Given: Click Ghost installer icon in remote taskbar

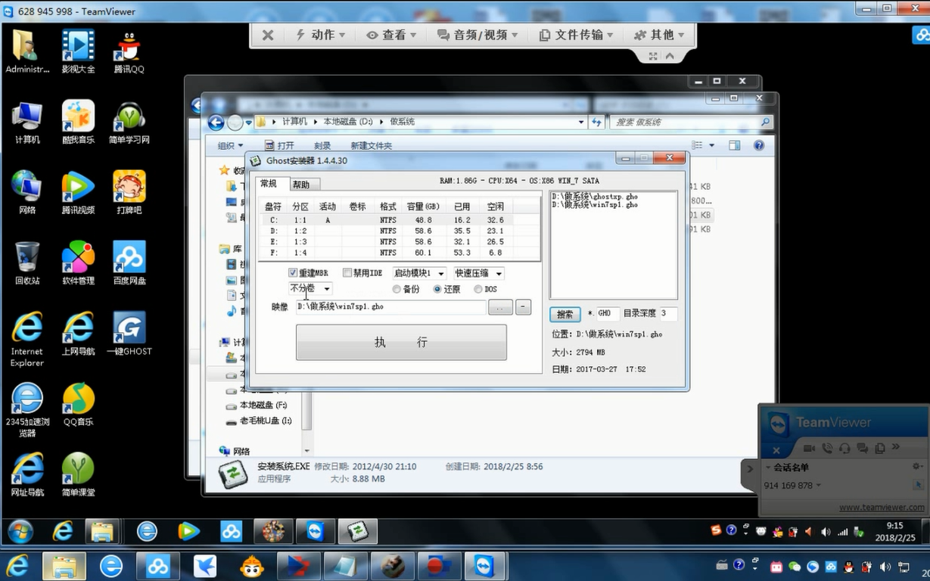Looking at the screenshot, I should point(357,532).
